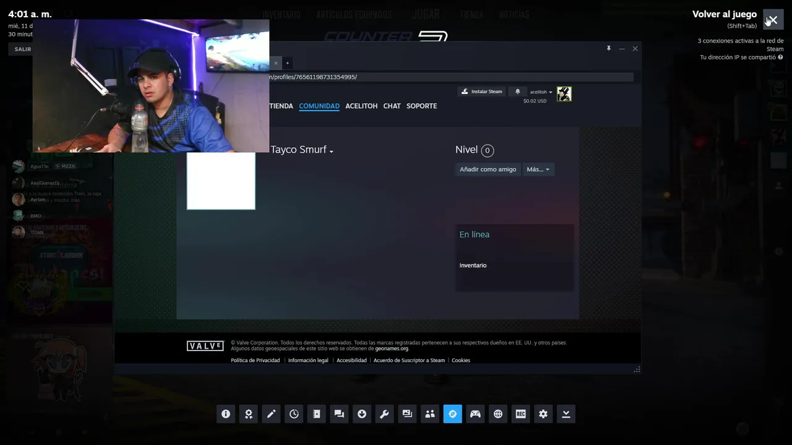Open the ACELITOH menu
792x445 pixels.
coord(361,106)
